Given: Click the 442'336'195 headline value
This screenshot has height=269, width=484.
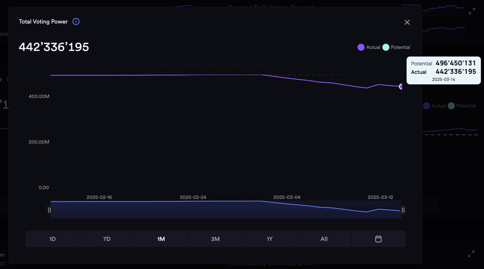Looking at the screenshot, I should [x=54, y=47].
